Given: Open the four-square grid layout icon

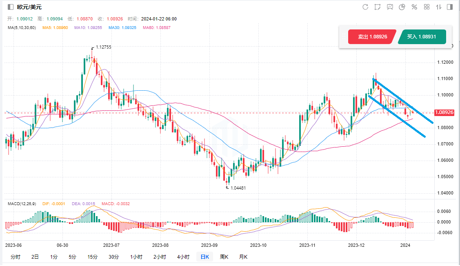Looking at the screenshot, I should (x=427, y=7).
